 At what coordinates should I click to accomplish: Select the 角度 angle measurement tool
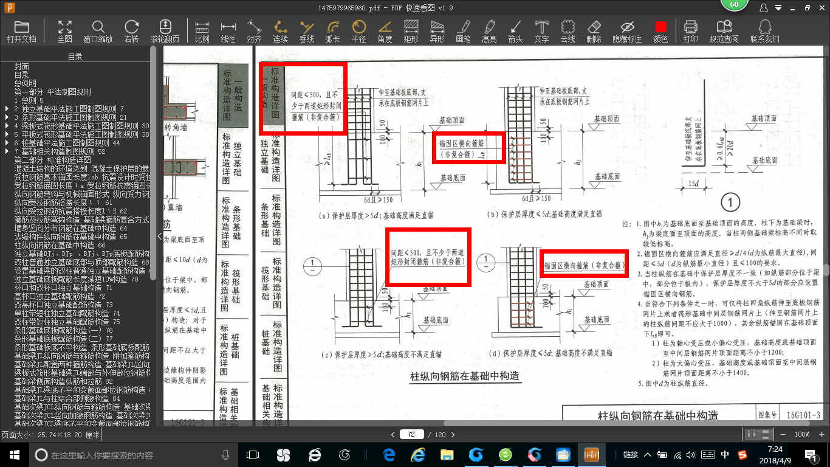click(385, 31)
